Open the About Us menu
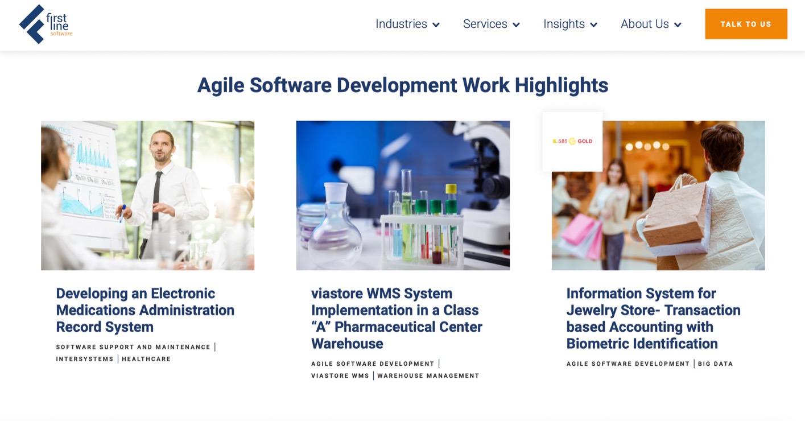The image size is (805, 421). (645, 24)
